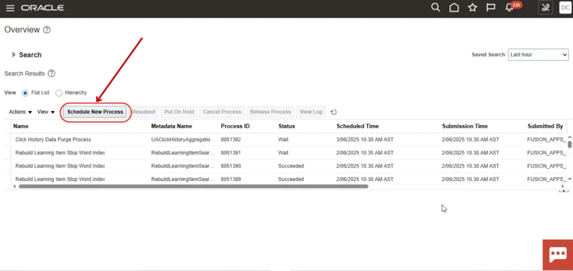The image size is (573, 271).
Task: Open help icon beside Overview
Action: click(47, 30)
